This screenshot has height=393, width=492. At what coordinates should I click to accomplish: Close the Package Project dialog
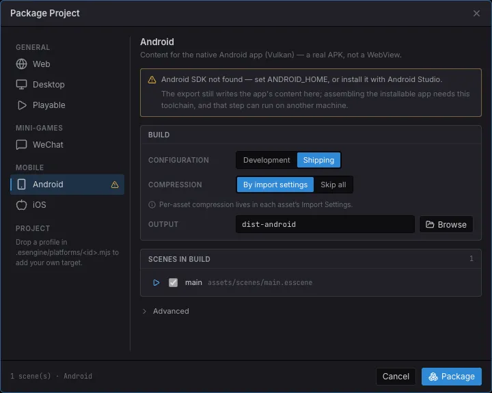point(476,13)
